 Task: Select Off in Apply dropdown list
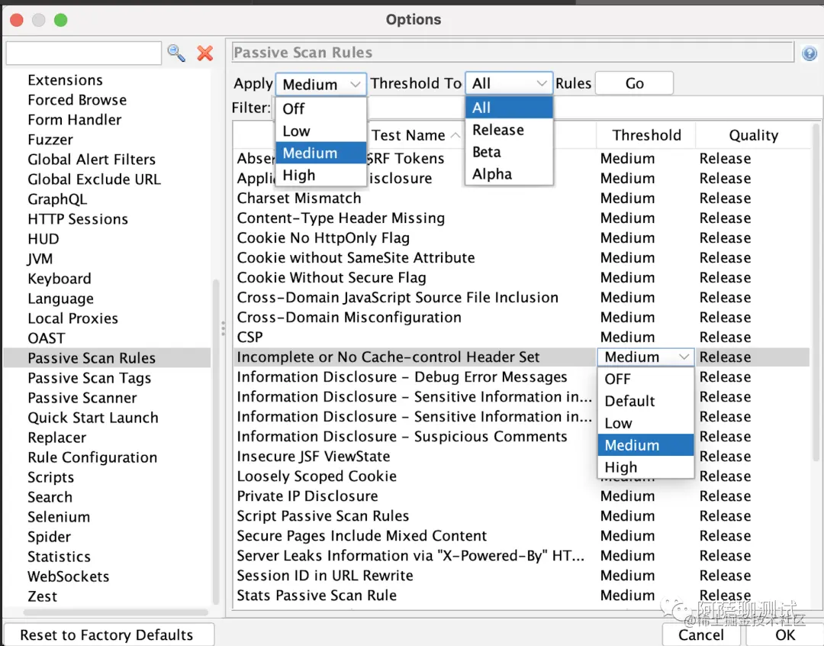pos(320,109)
